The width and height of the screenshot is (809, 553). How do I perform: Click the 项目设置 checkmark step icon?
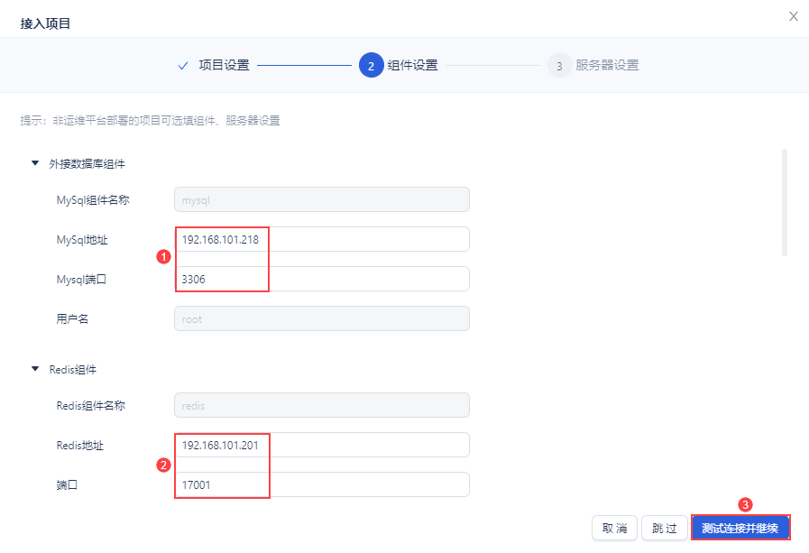pyautogui.click(x=183, y=65)
